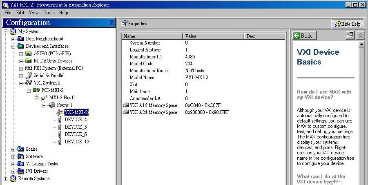Click the Frame 1 chassis icon

tap(52, 105)
